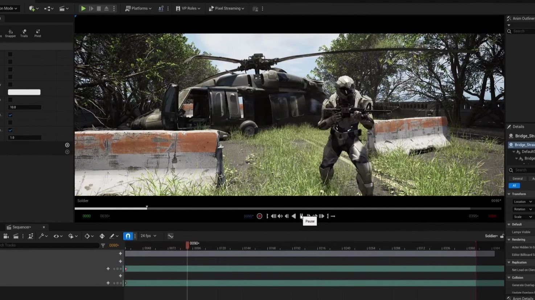535x300 pixels.
Task: Click the Pivot tool icon
Action: [38, 33]
